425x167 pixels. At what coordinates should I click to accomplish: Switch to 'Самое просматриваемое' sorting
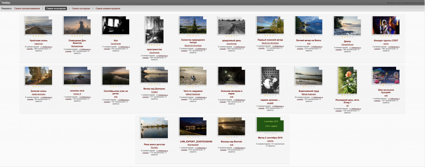coord(27,8)
